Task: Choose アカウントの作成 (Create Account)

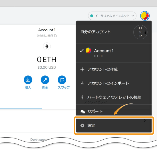Action: [x=114, y=69]
